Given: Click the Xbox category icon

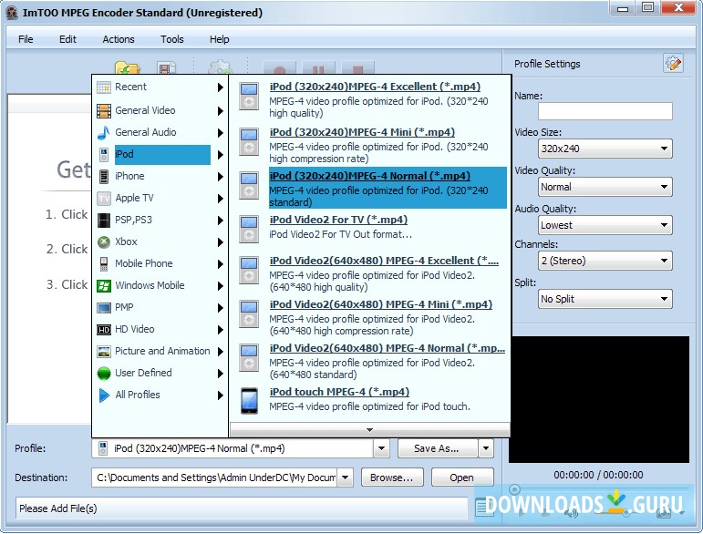Looking at the screenshot, I should tap(104, 241).
